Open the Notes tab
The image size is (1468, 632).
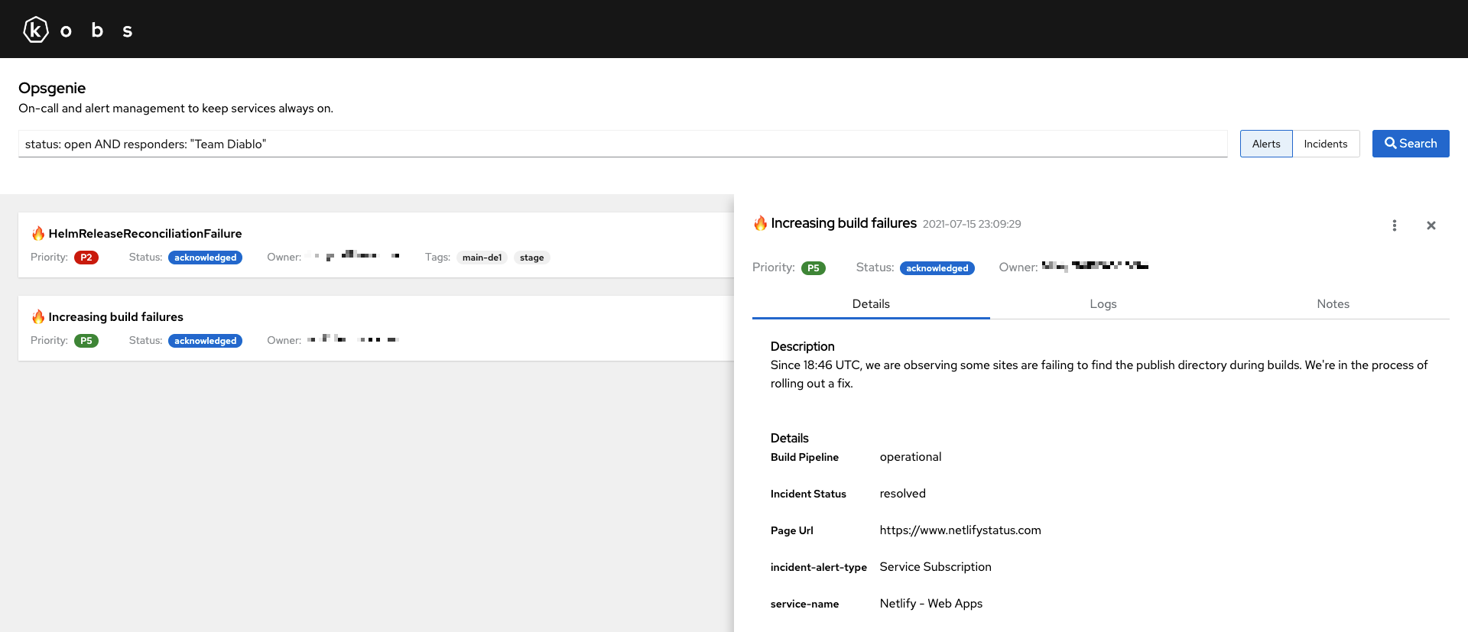coord(1333,304)
